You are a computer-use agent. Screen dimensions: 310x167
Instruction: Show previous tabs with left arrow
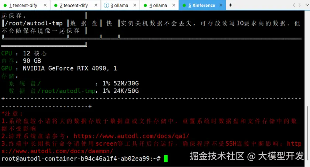pos(294,5)
